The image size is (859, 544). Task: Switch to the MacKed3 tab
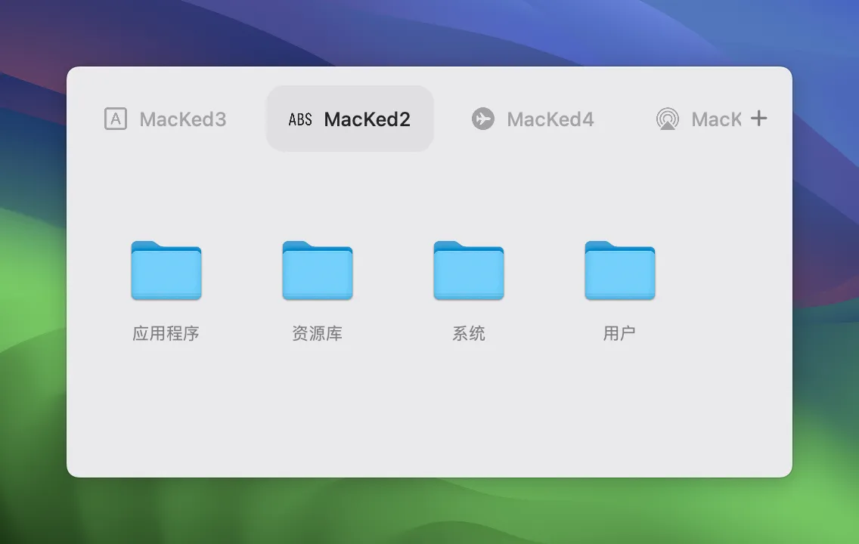[183, 119]
